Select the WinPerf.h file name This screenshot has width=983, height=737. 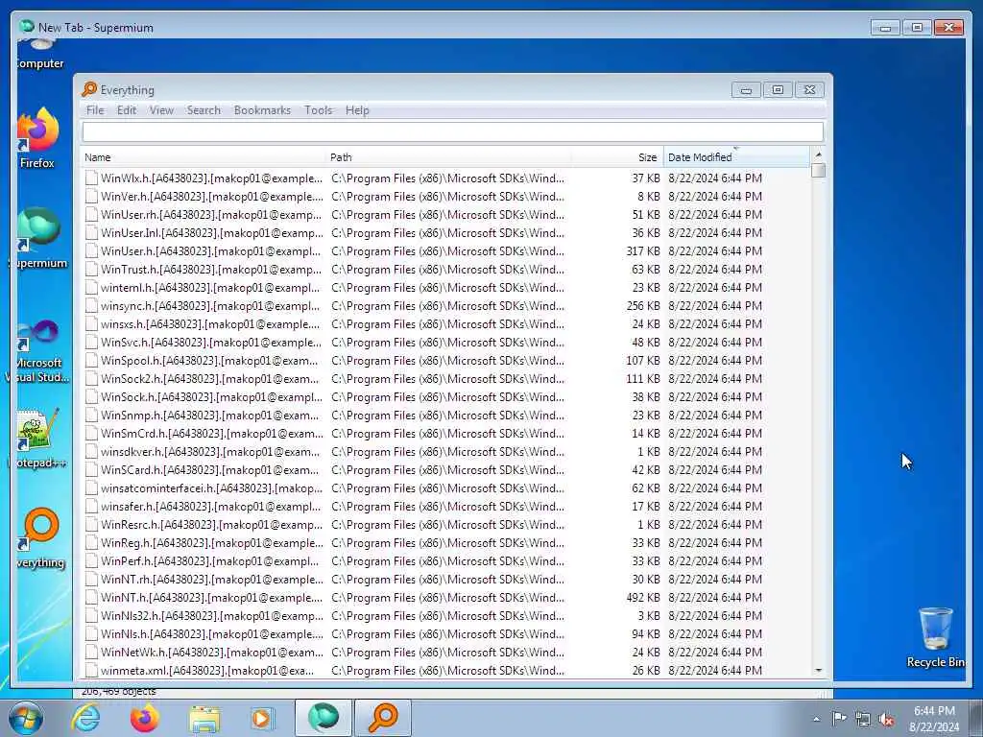(x=210, y=560)
